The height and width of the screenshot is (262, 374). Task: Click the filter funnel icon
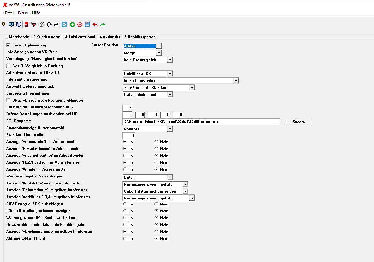[x=34, y=24]
